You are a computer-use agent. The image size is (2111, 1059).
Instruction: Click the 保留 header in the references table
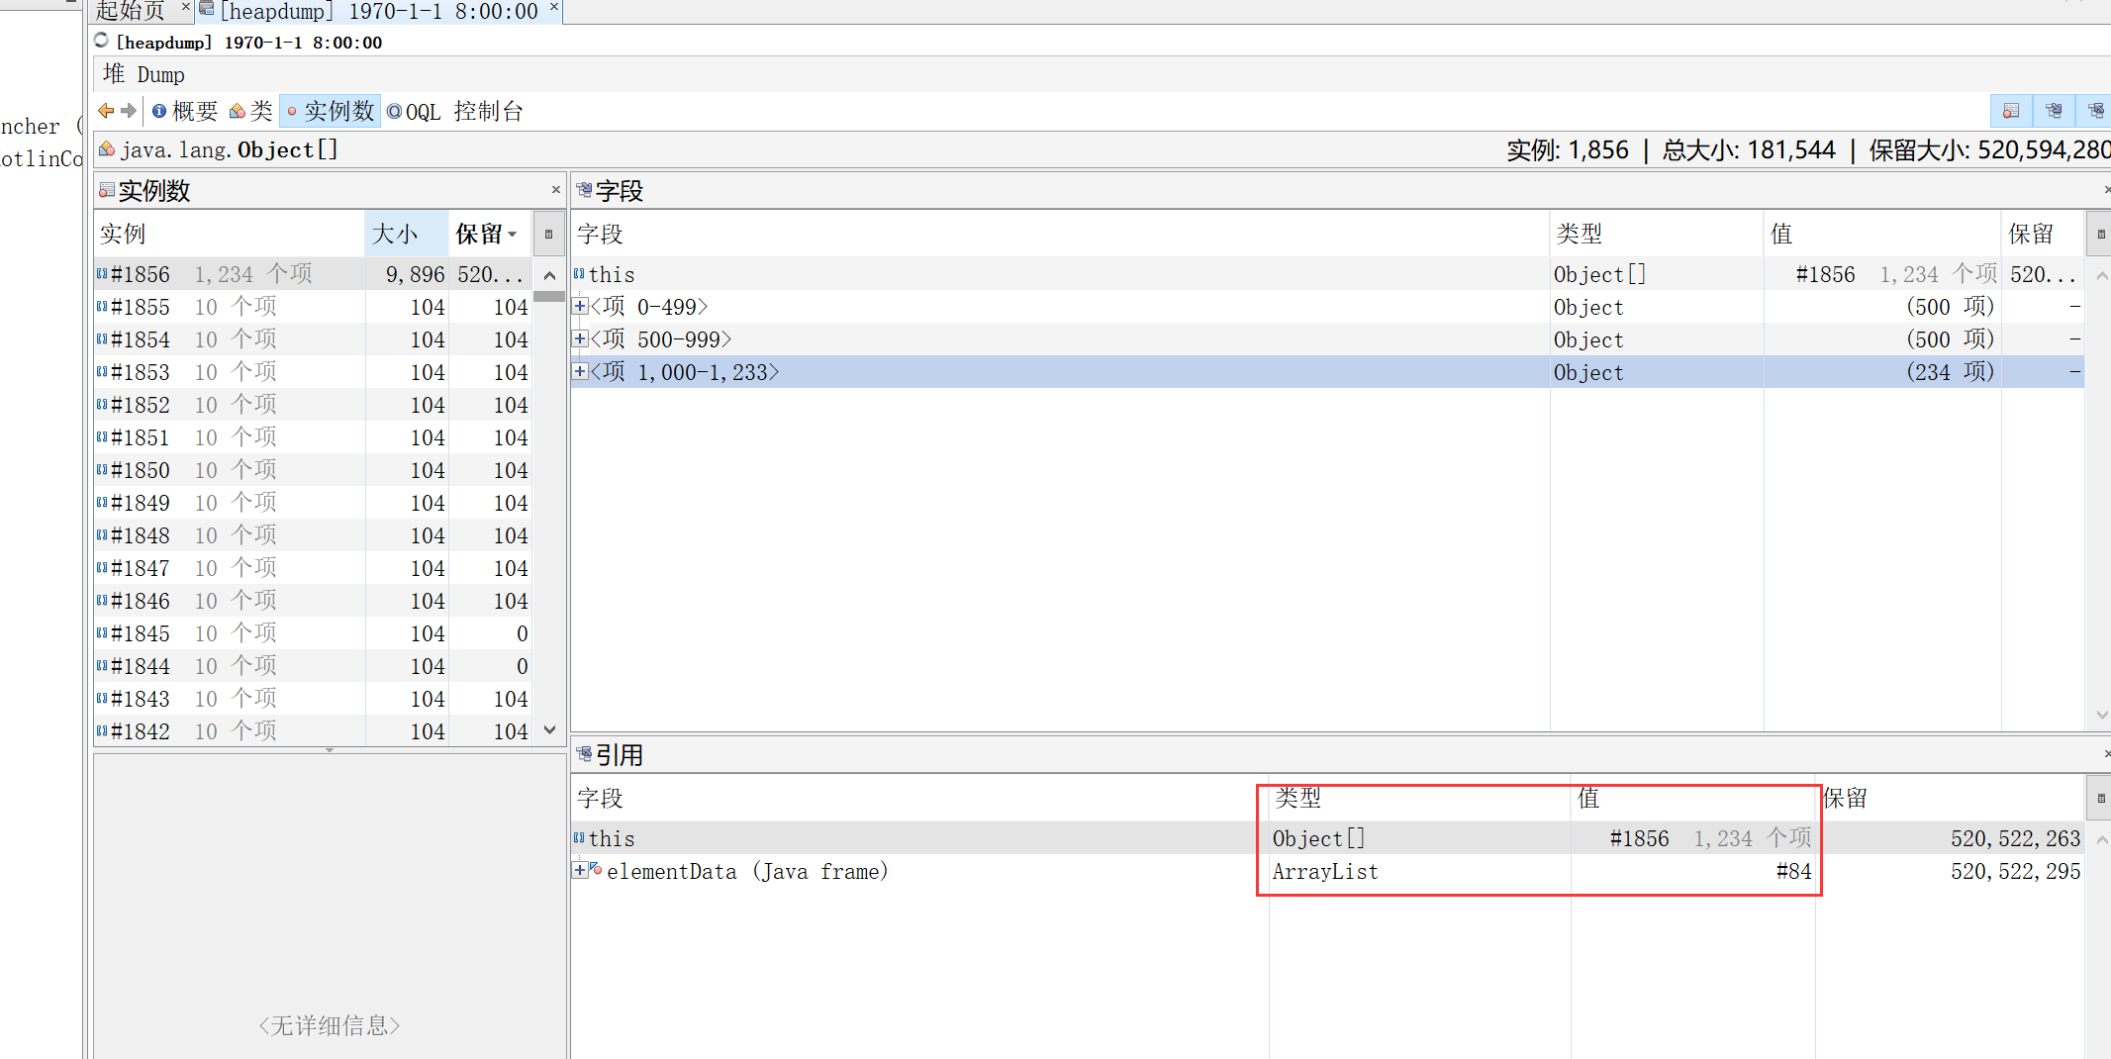point(1951,799)
